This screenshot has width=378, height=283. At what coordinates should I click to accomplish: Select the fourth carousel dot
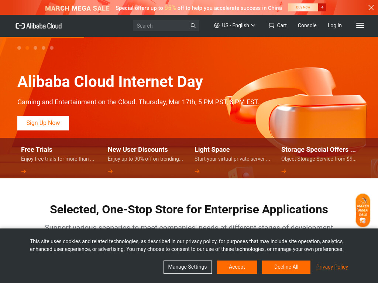tap(44, 48)
